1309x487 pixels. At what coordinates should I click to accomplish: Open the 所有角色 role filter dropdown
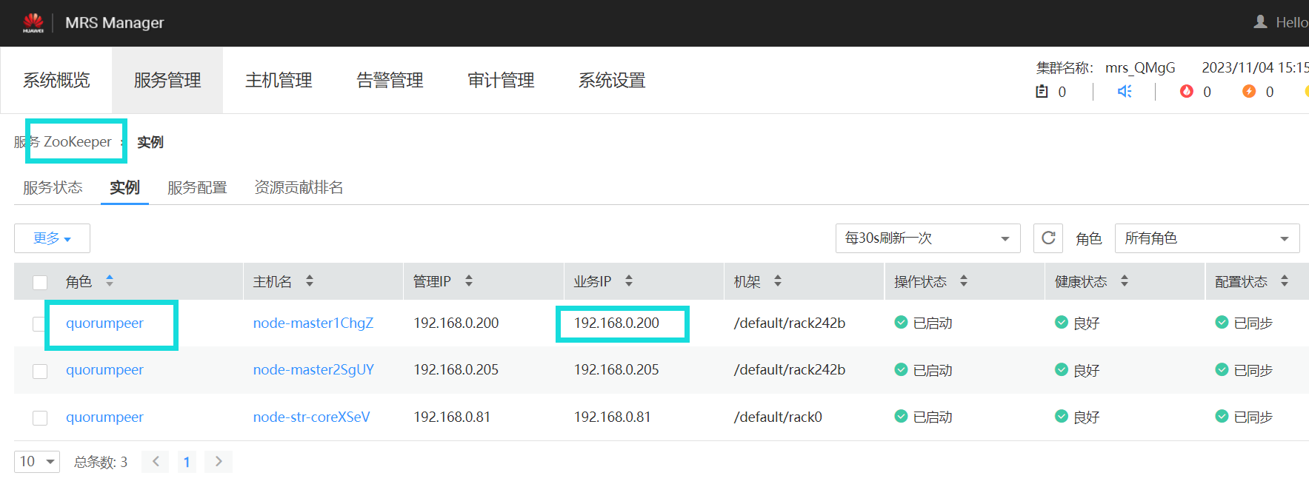tap(1207, 238)
